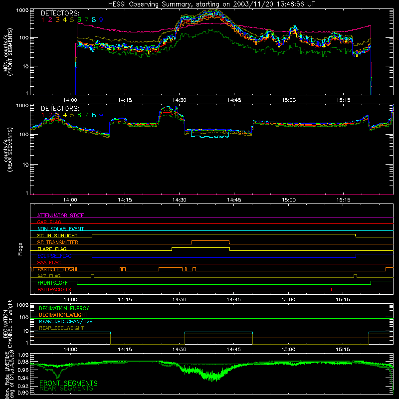The image size is (399, 399).
Task: Click 14:45 tick under decimation plot
Action: 233,350
